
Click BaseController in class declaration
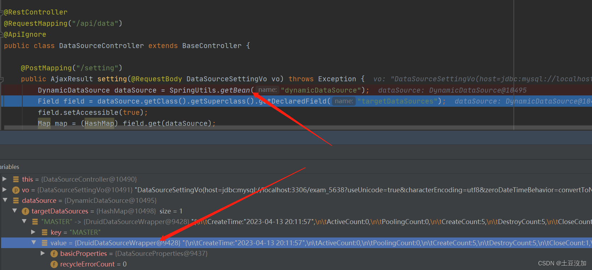point(212,46)
